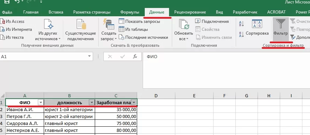Open the Сортировка dialog icon
The height and width of the screenshot is (135, 310).
tap(257, 24)
